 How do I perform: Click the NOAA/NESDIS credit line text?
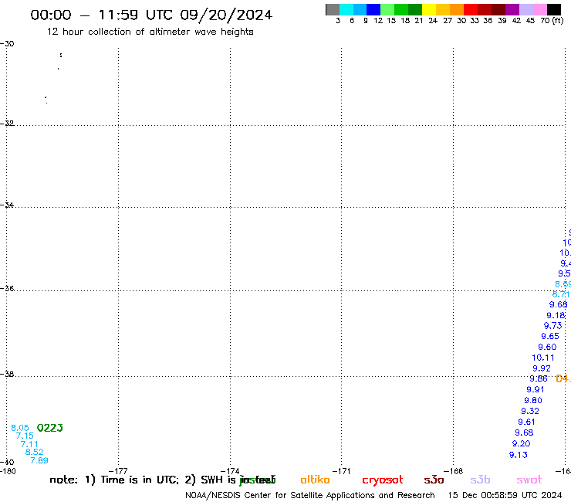tap(310, 496)
